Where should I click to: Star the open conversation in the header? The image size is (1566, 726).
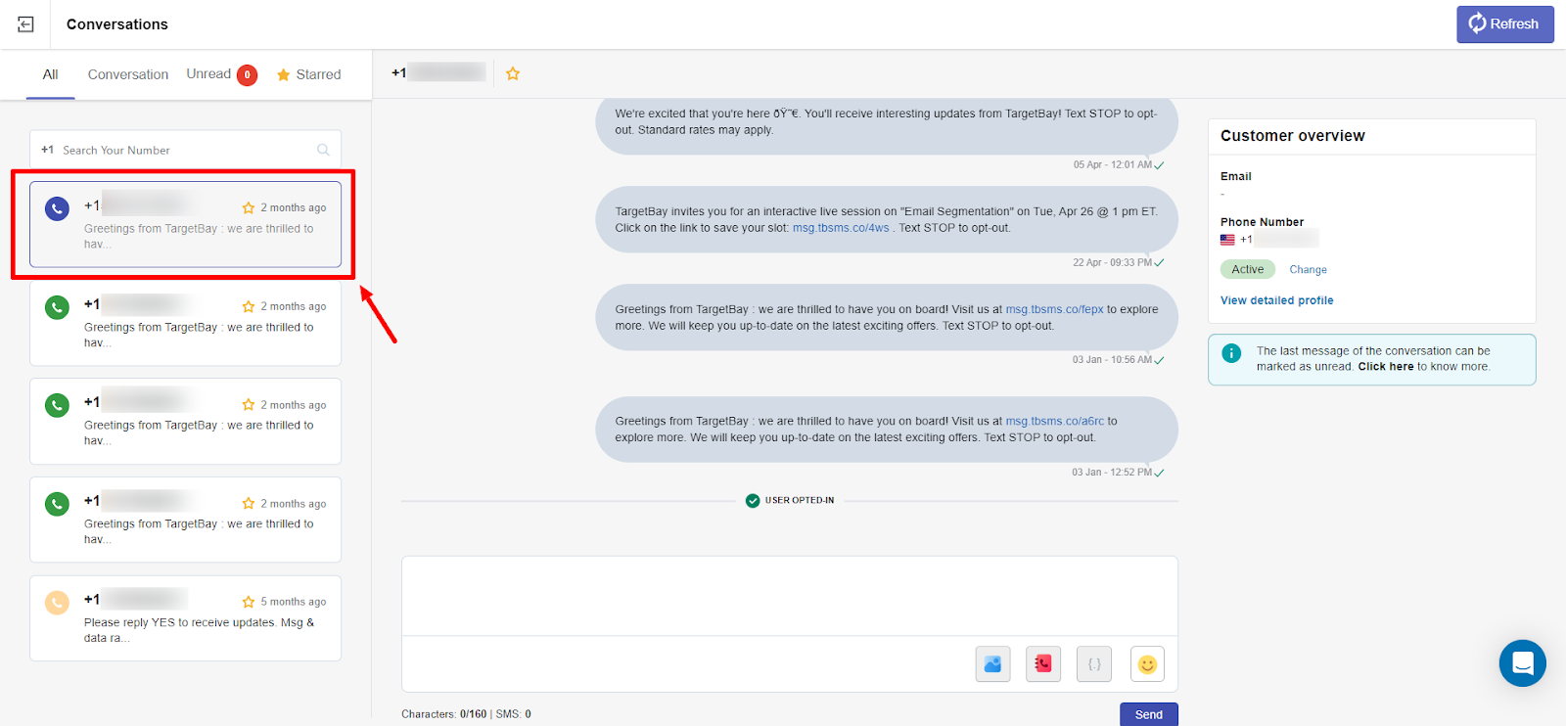513,73
